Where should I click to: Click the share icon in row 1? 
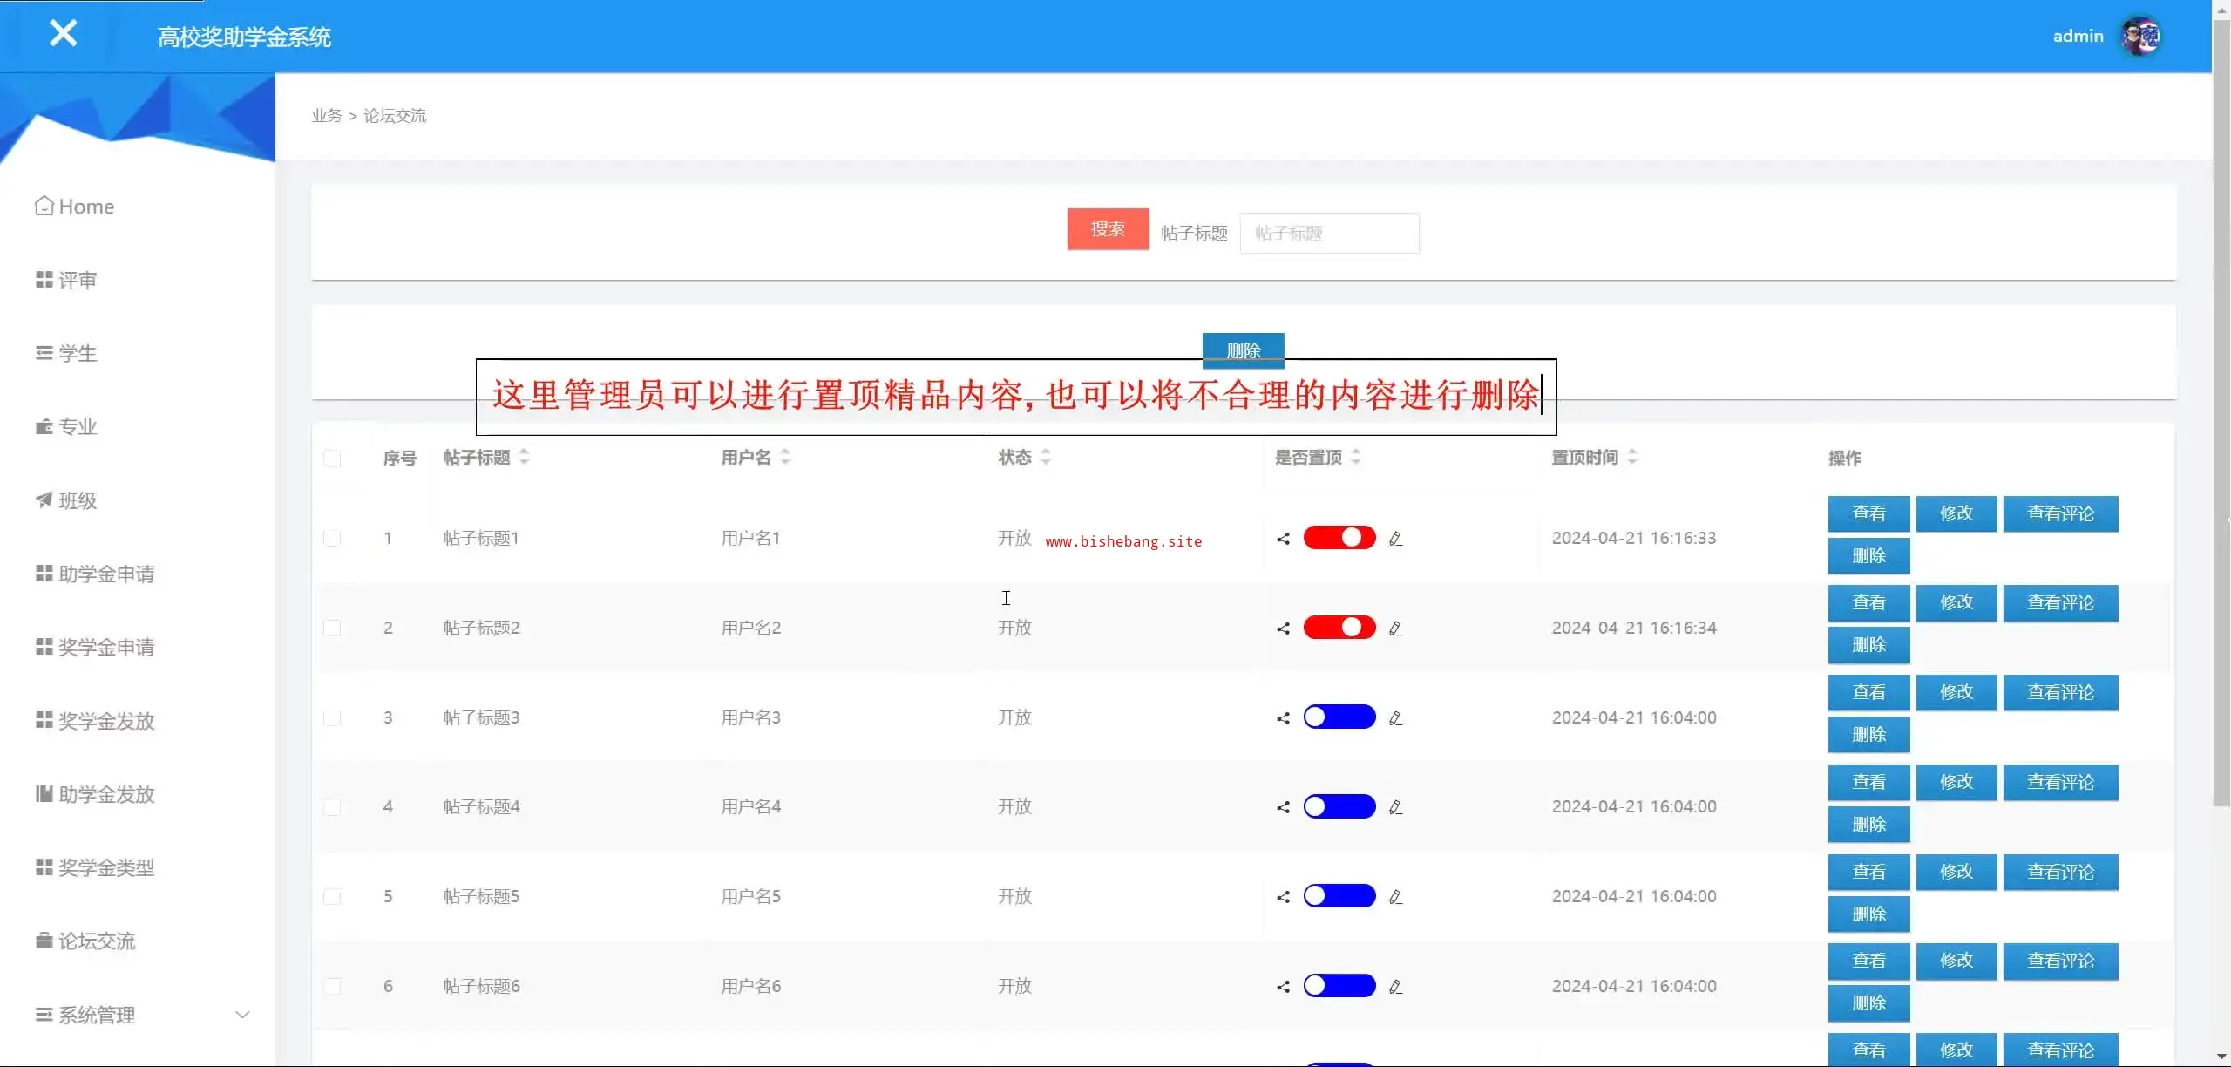[1283, 539]
